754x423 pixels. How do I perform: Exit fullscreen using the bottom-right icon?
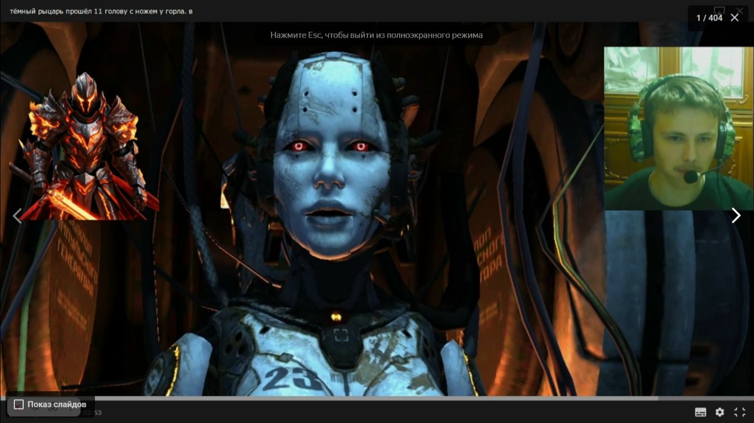[740, 412]
